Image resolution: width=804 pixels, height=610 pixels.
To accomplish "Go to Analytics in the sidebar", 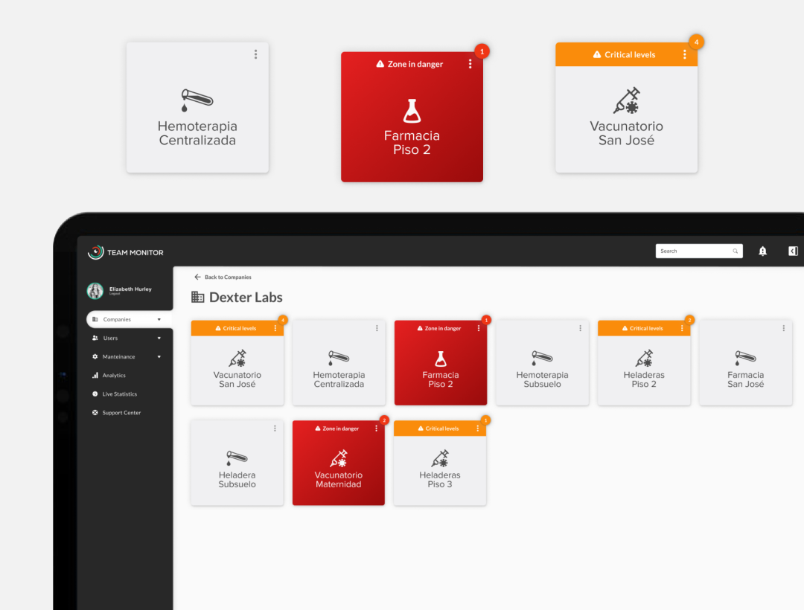I will [x=113, y=376].
